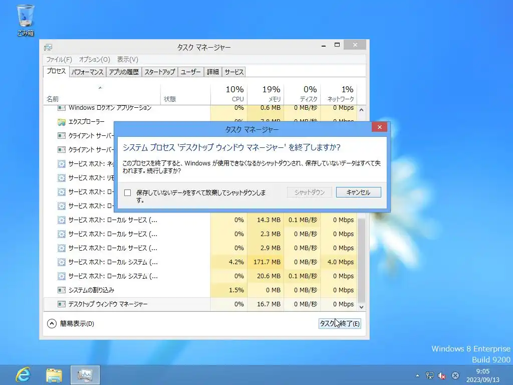Click the 171.7 MB memory value
This screenshot has width=513, height=385.
(x=267, y=262)
